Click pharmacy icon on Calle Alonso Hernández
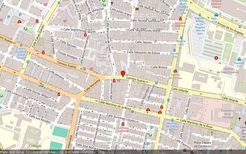The width and height of the screenshot is (246, 154). (85, 35)
